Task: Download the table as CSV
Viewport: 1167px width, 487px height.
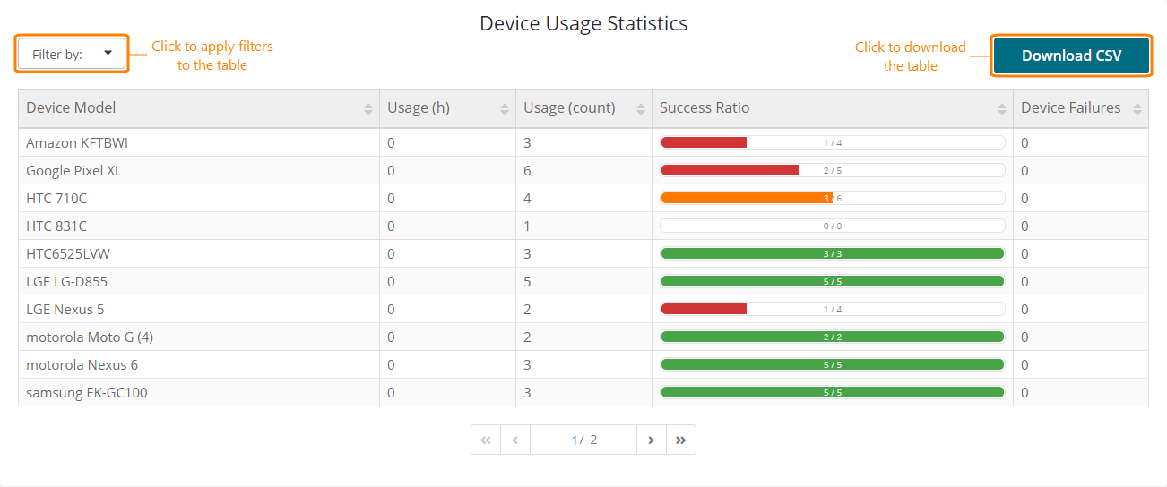Action: pyautogui.click(x=1071, y=56)
